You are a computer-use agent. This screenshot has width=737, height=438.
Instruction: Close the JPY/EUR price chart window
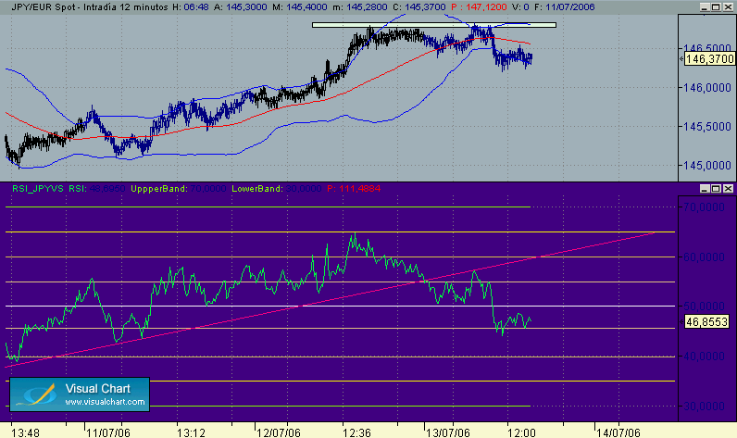[728, 7]
